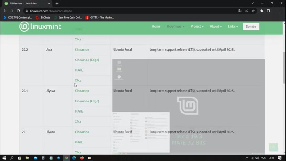This screenshot has width=286, height=161.
Task: Open Cinnamon link for 20 Ulyana
Action: 82,132
